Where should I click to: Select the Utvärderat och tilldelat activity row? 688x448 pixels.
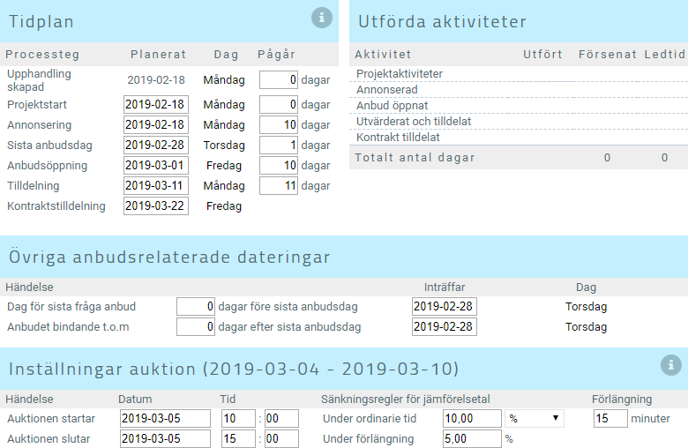(519, 121)
